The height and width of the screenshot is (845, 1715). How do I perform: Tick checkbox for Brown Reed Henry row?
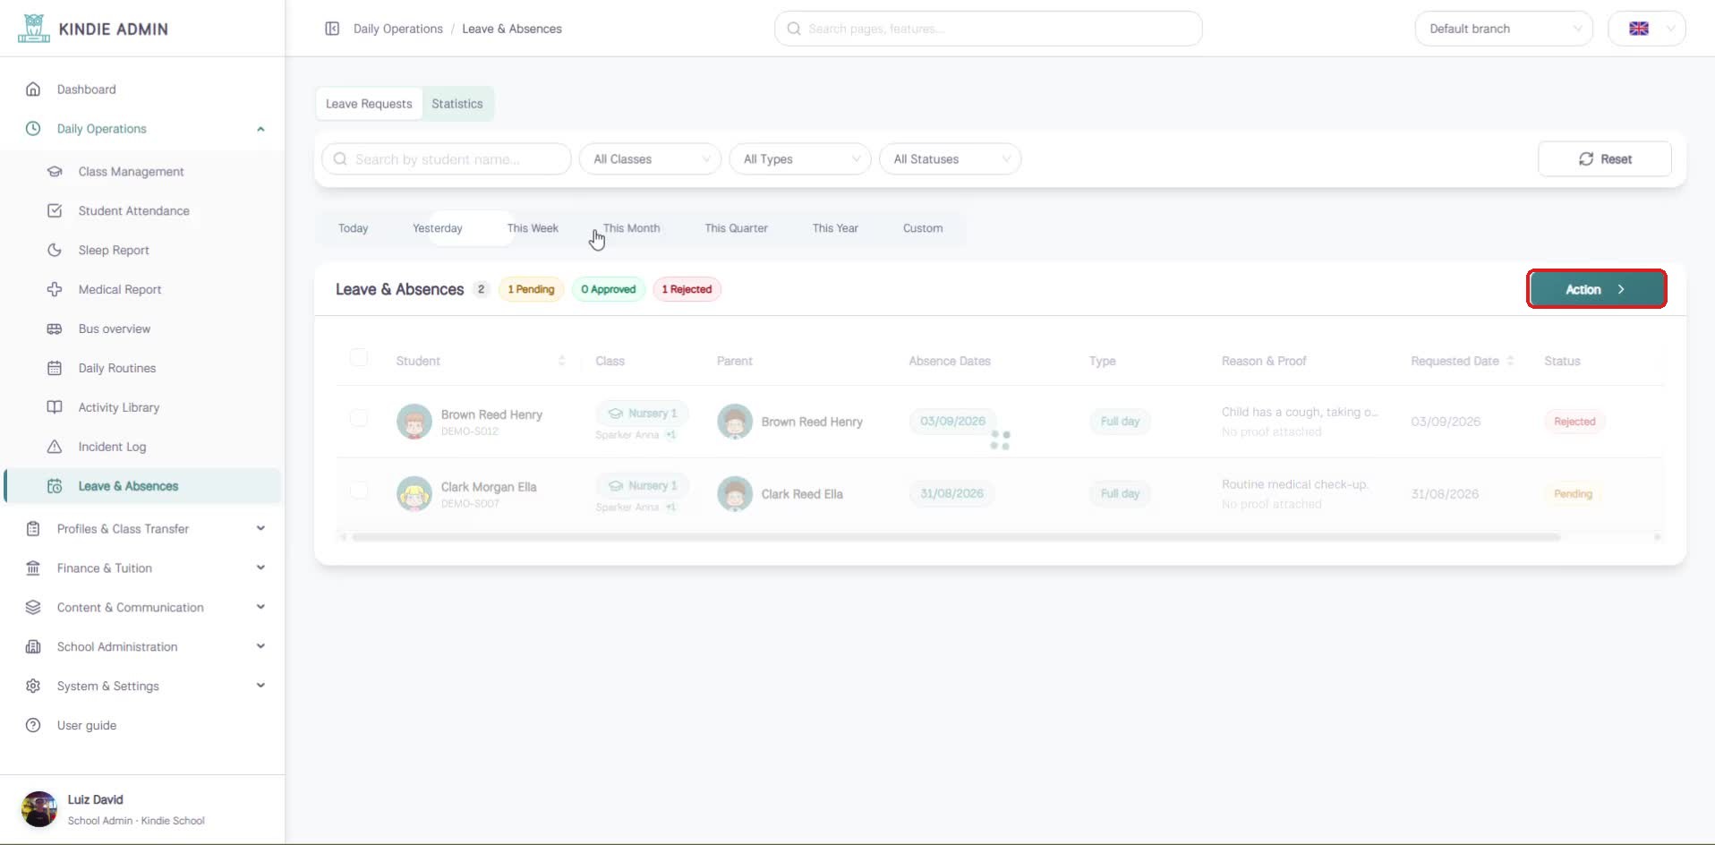(359, 418)
